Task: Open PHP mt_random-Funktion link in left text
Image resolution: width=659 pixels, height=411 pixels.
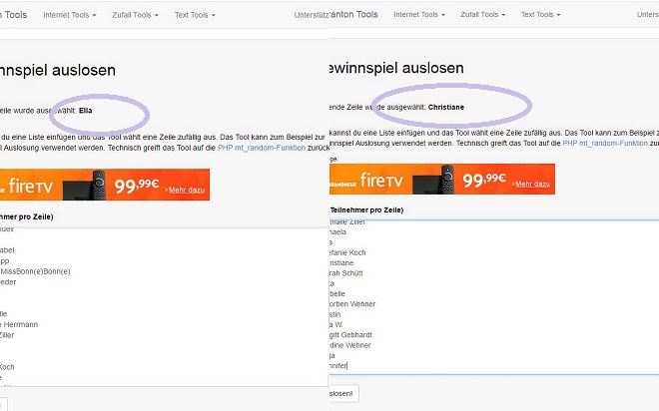Action: click(262, 148)
